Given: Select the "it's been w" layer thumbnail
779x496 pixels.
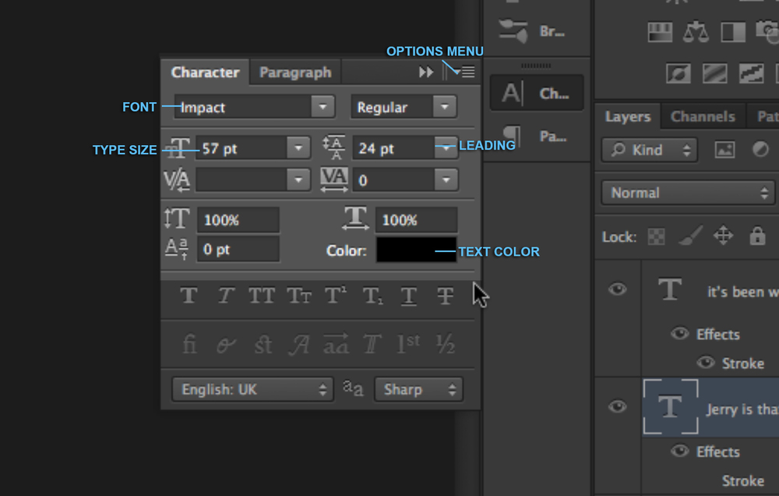Looking at the screenshot, I should pyautogui.click(x=671, y=289).
